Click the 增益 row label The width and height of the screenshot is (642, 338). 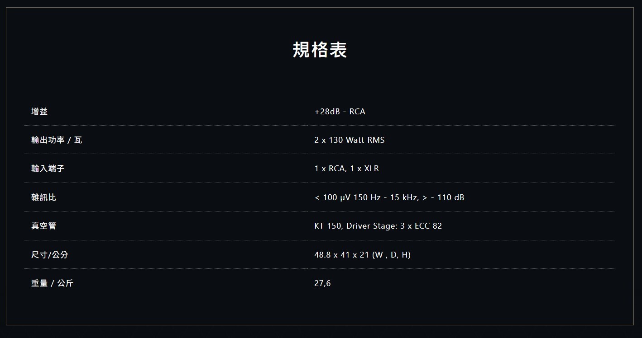[x=39, y=111]
